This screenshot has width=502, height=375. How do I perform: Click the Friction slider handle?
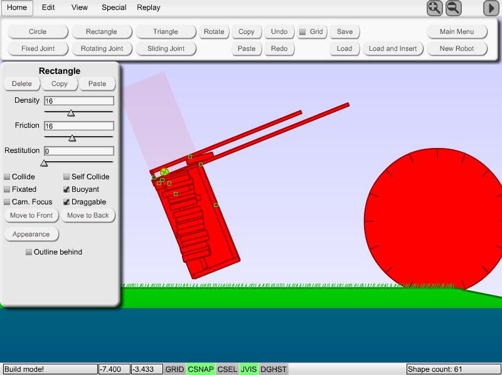[72, 138]
